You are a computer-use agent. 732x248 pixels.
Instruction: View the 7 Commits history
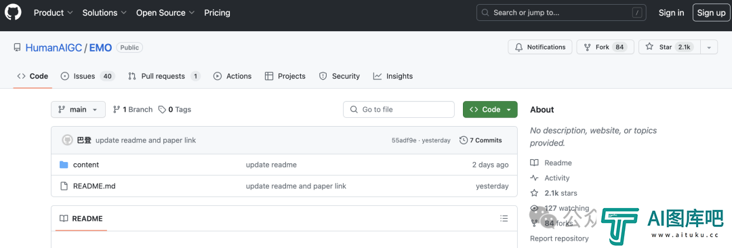tap(481, 140)
